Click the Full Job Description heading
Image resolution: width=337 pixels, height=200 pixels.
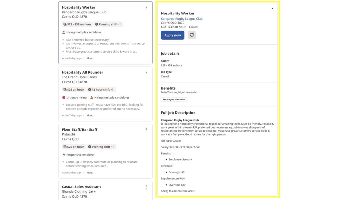[178, 113]
